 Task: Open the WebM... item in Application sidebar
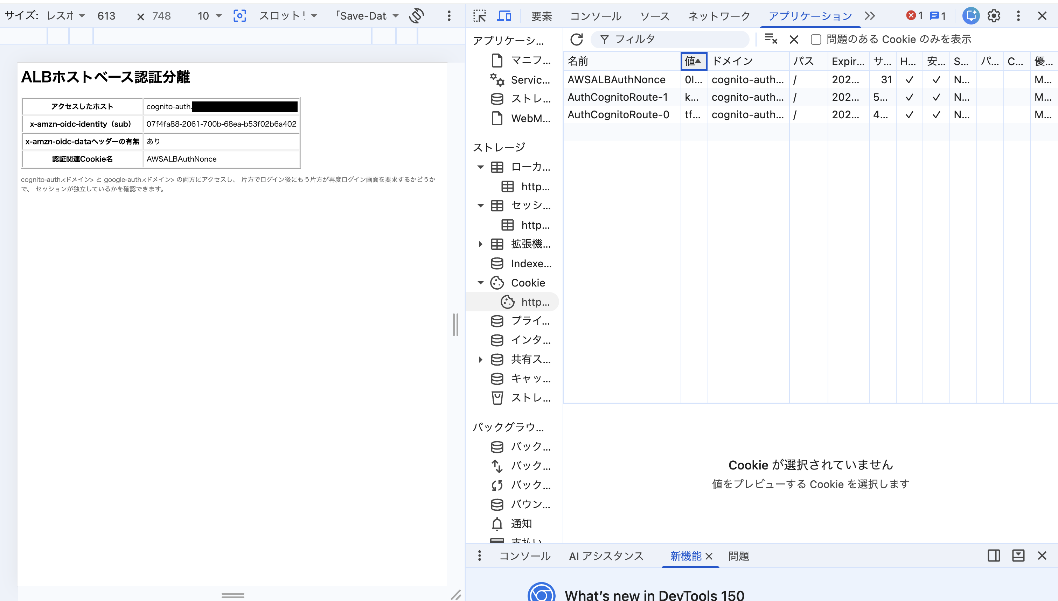pyautogui.click(x=521, y=118)
